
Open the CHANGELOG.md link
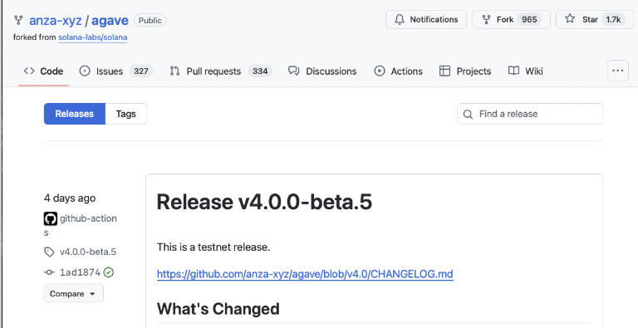coord(305,274)
